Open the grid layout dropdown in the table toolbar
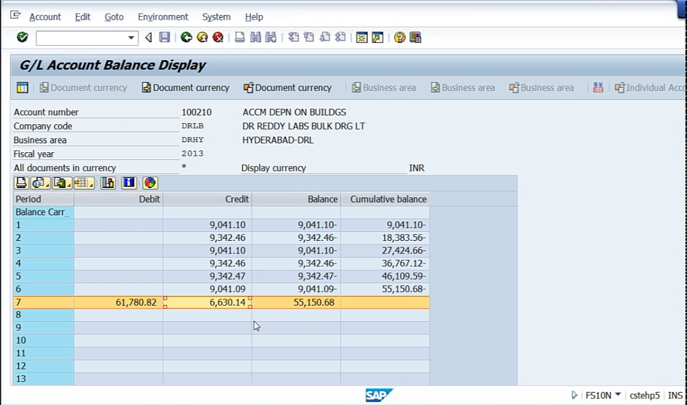The width and height of the screenshot is (687, 405). pos(84,183)
